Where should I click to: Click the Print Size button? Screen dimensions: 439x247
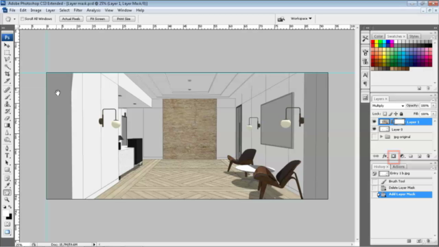pos(123,19)
